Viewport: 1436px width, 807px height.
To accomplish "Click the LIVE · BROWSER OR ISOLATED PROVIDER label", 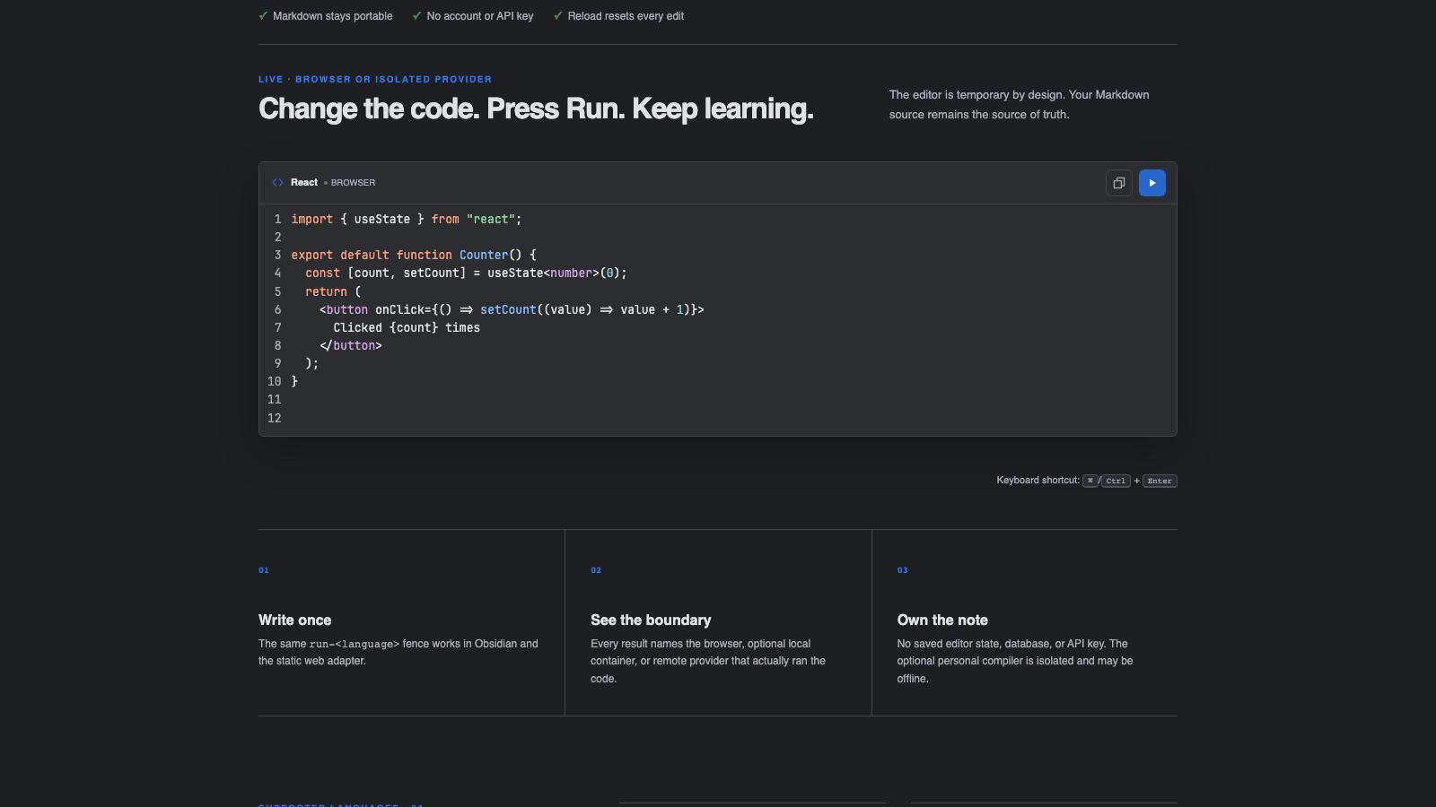I will point(375,79).
